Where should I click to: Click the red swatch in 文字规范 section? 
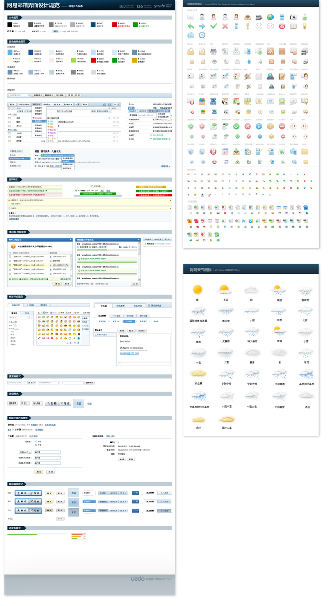[x=115, y=24]
